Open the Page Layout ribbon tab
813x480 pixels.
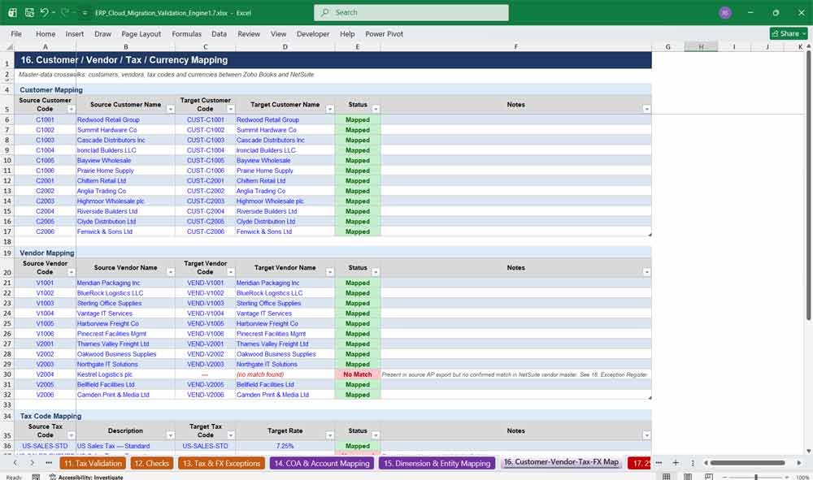141,33
